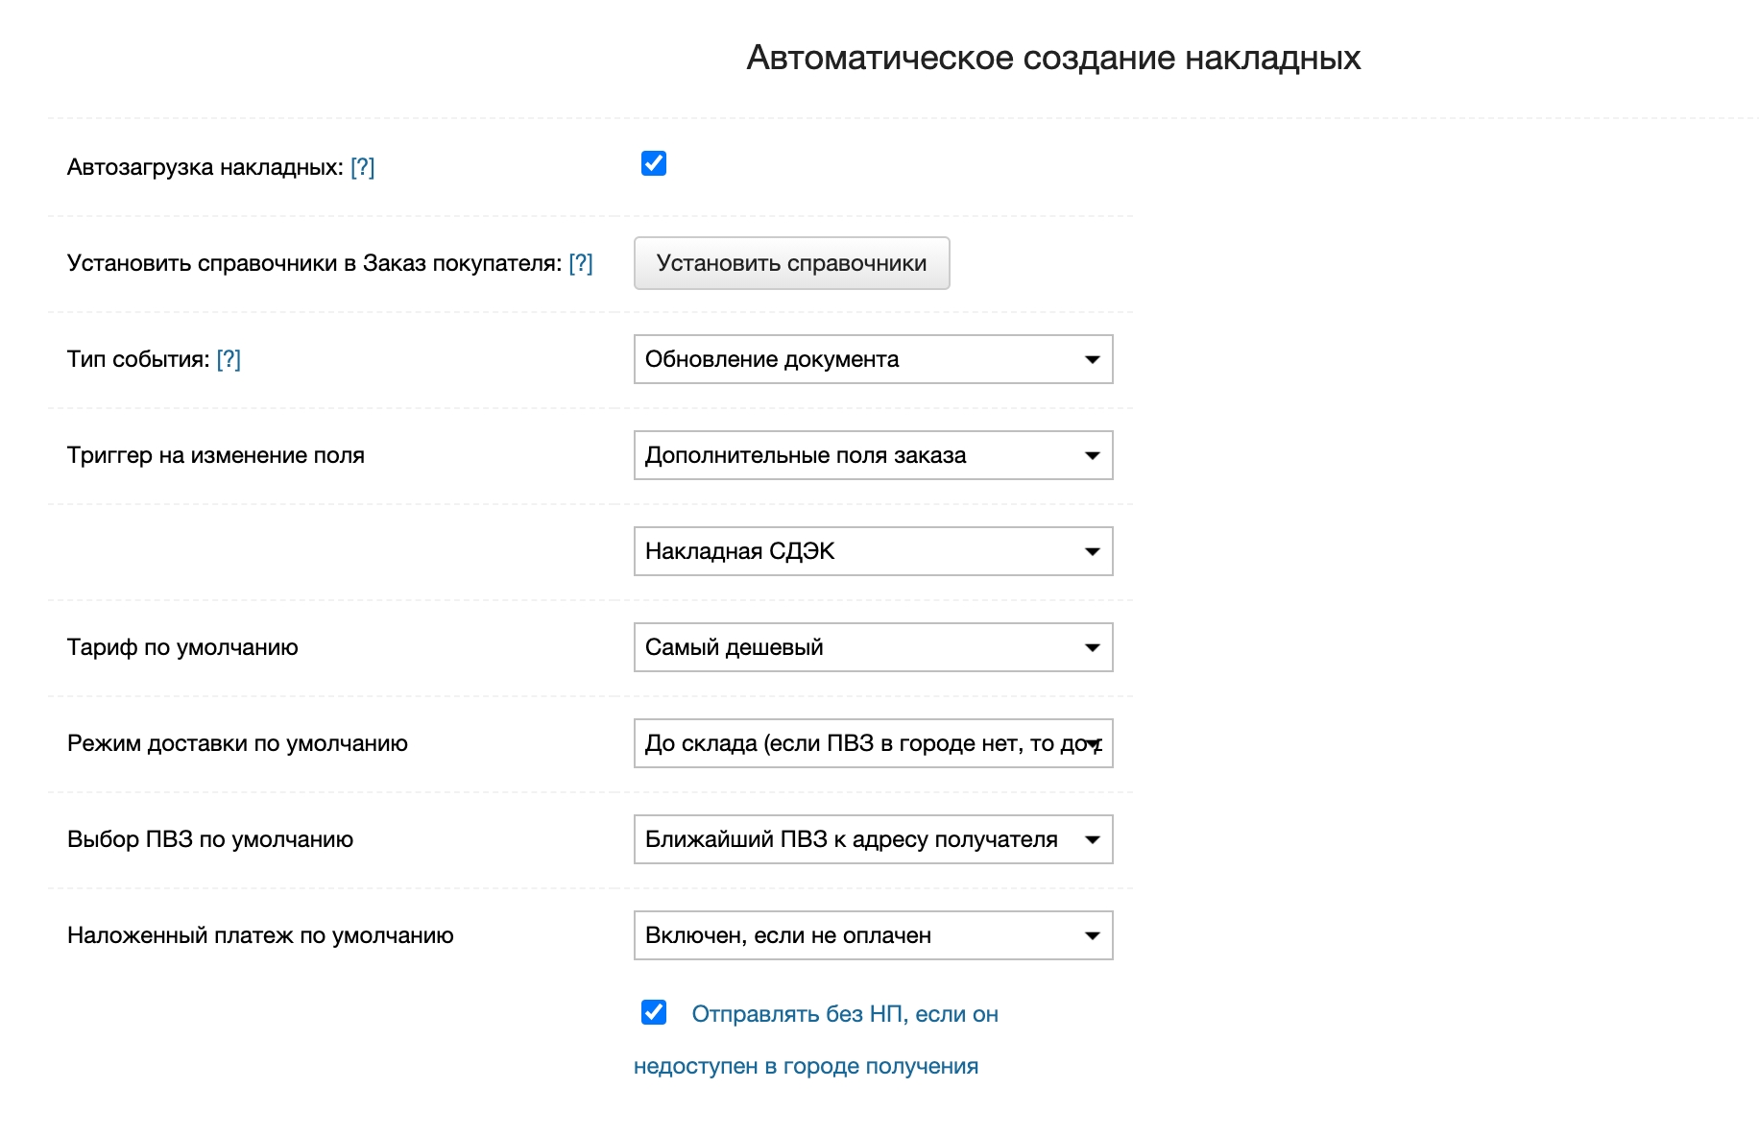Open the Включен, если не оплачен dropdown
1759x1137 pixels.
[x=873, y=935]
